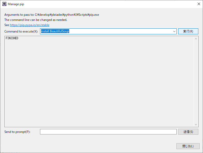This screenshot has width=203, height=153.
Task: Click the 'Command to execute(X):' label
Action: [21, 31]
